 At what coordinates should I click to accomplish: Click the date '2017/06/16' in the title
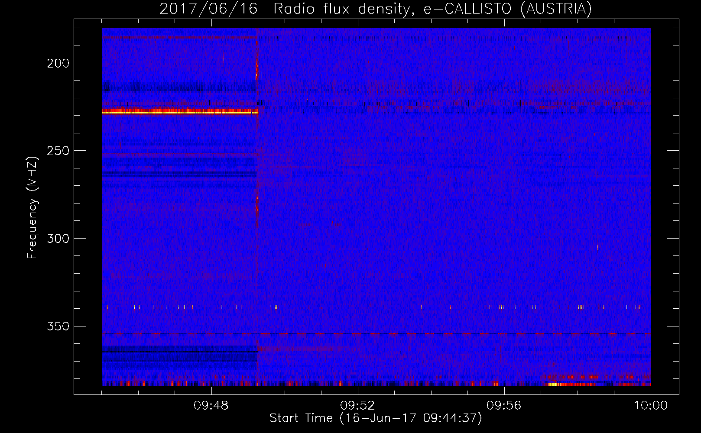[208, 9]
